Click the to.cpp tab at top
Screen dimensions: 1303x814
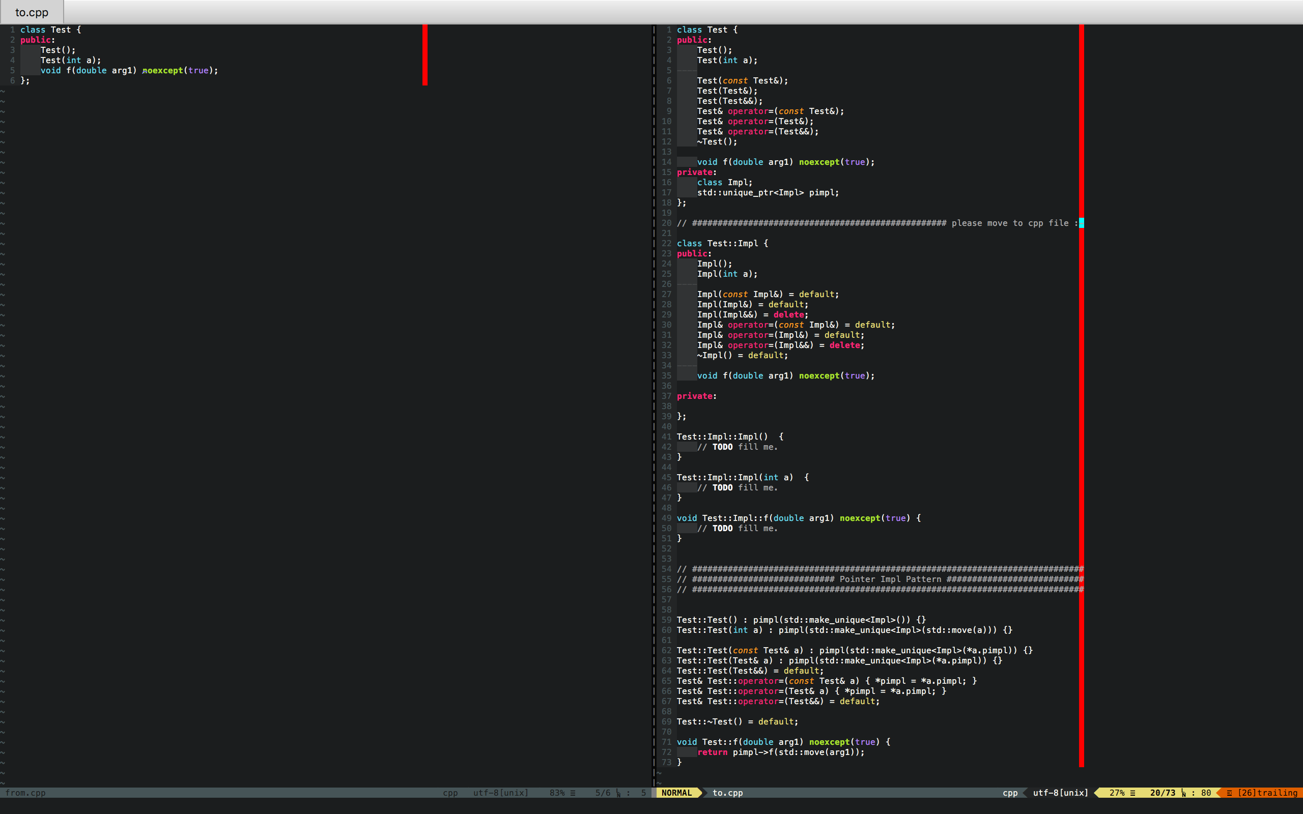pyautogui.click(x=32, y=12)
